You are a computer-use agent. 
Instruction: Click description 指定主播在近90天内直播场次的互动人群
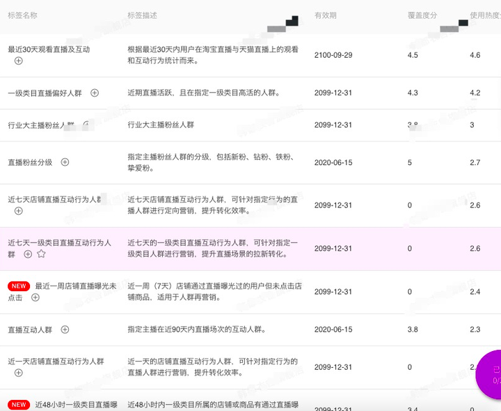[196, 329]
